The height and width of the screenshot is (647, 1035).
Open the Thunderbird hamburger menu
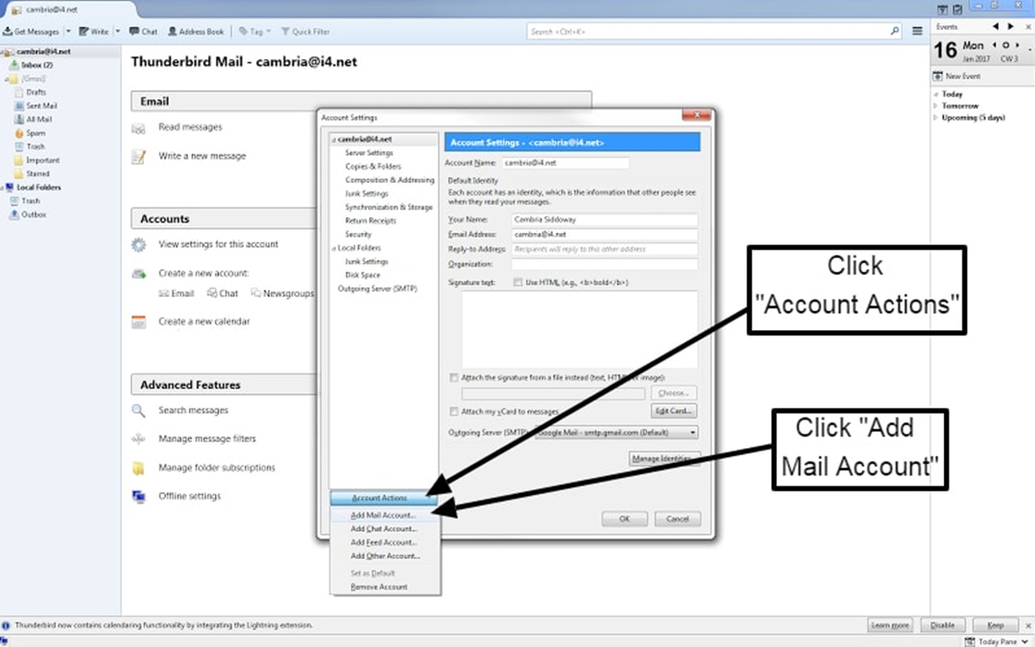pos(917,31)
